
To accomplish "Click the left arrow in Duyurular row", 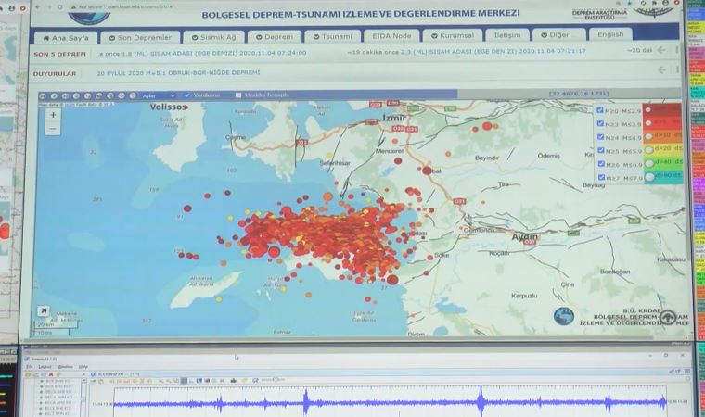I will (660, 70).
